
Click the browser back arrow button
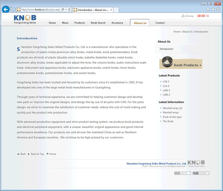(6, 9)
